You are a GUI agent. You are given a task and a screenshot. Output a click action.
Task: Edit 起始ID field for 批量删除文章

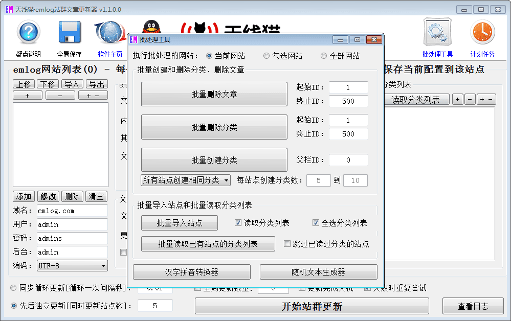tap(348, 87)
